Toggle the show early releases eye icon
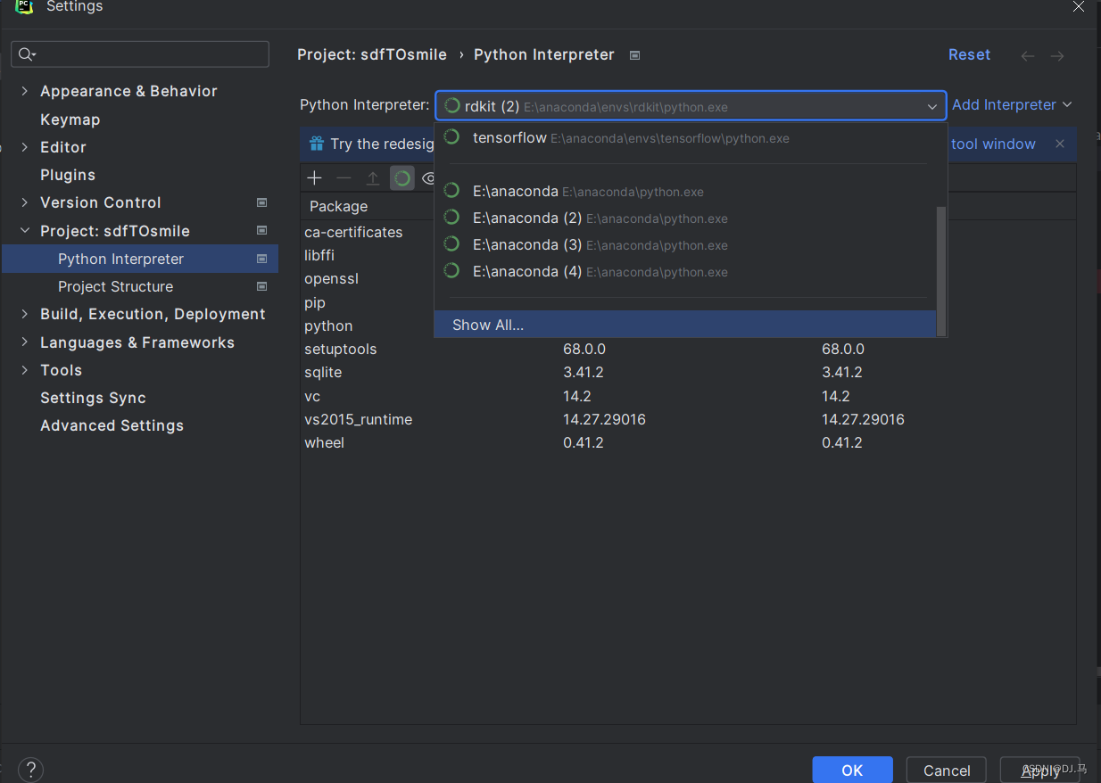This screenshot has height=783, width=1101. [428, 178]
